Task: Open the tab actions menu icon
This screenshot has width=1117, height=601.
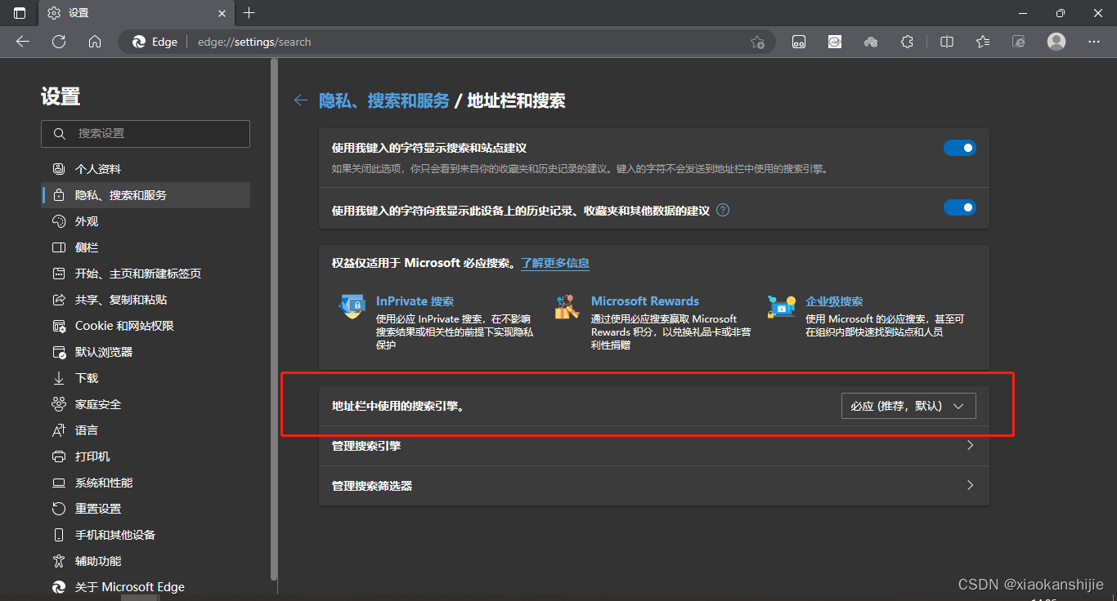Action: pos(20,13)
